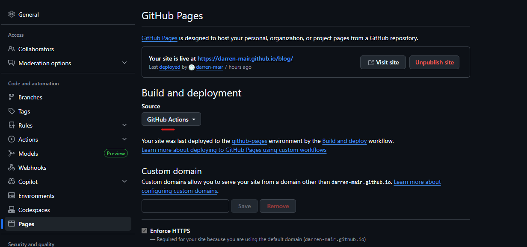Image resolution: width=527 pixels, height=247 pixels.
Task: Click the 'Build and deployment' heading
Action: tap(192, 93)
